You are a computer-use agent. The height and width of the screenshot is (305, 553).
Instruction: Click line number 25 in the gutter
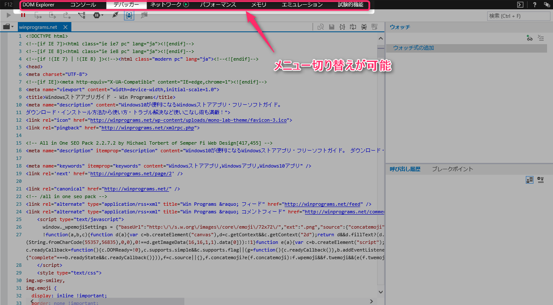point(18,219)
